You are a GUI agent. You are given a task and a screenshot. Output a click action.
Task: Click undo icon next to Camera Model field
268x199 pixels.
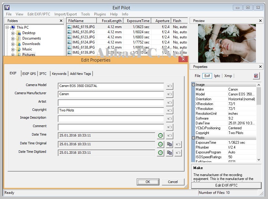click(x=170, y=86)
